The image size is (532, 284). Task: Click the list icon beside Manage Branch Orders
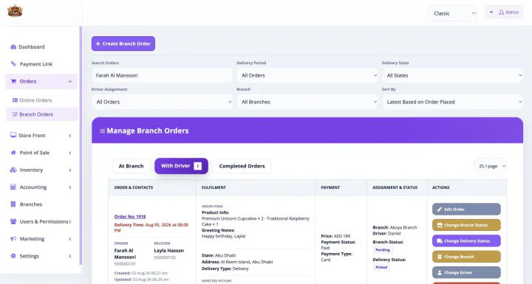coord(102,131)
